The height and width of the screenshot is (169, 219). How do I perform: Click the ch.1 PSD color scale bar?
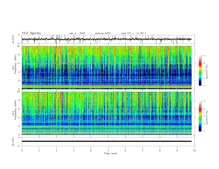click(x=200, y=71)
